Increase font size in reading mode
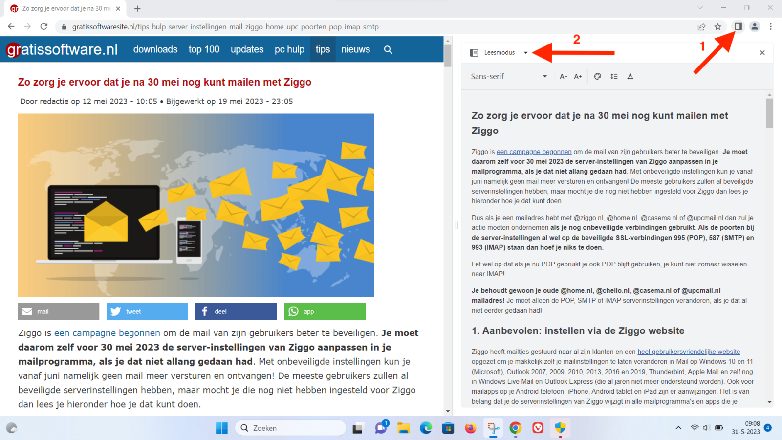Image resolution: width=782 pixels, height=440 pixels. (x=578, y=76)
